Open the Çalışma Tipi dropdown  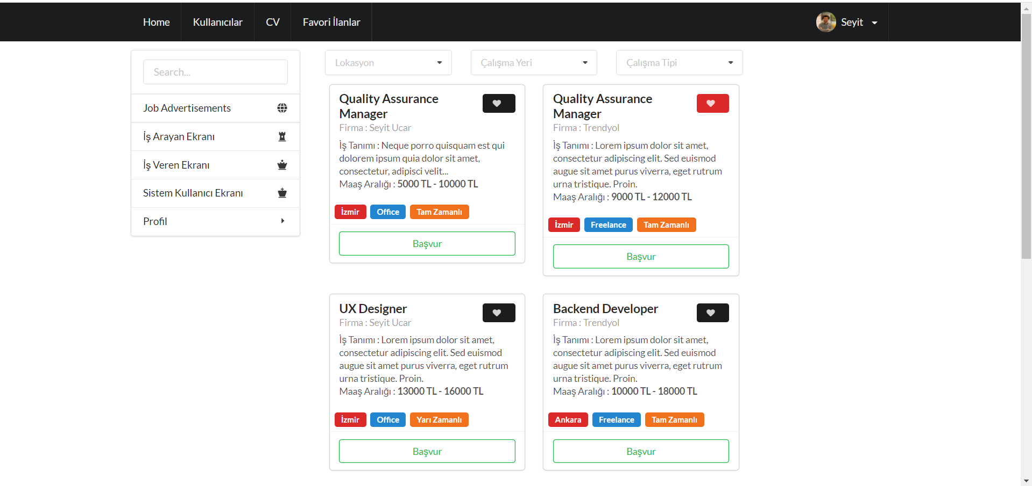click(678, 62)
